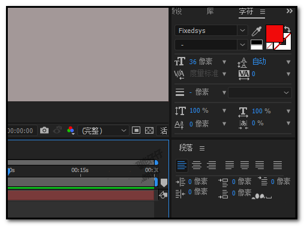The height and width of the screenshot is (226, 304).
Task: Click the red fill color swatch
Action: pos(274,33)
